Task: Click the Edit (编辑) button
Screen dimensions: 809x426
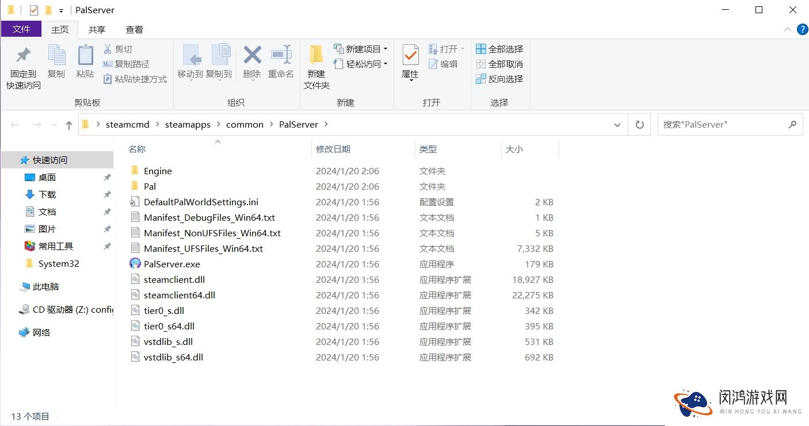Action: point(444,64)
